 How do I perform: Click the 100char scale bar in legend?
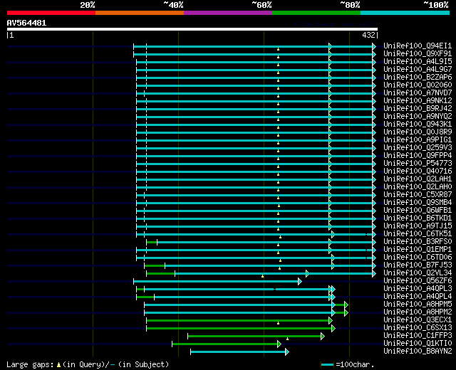328,364
